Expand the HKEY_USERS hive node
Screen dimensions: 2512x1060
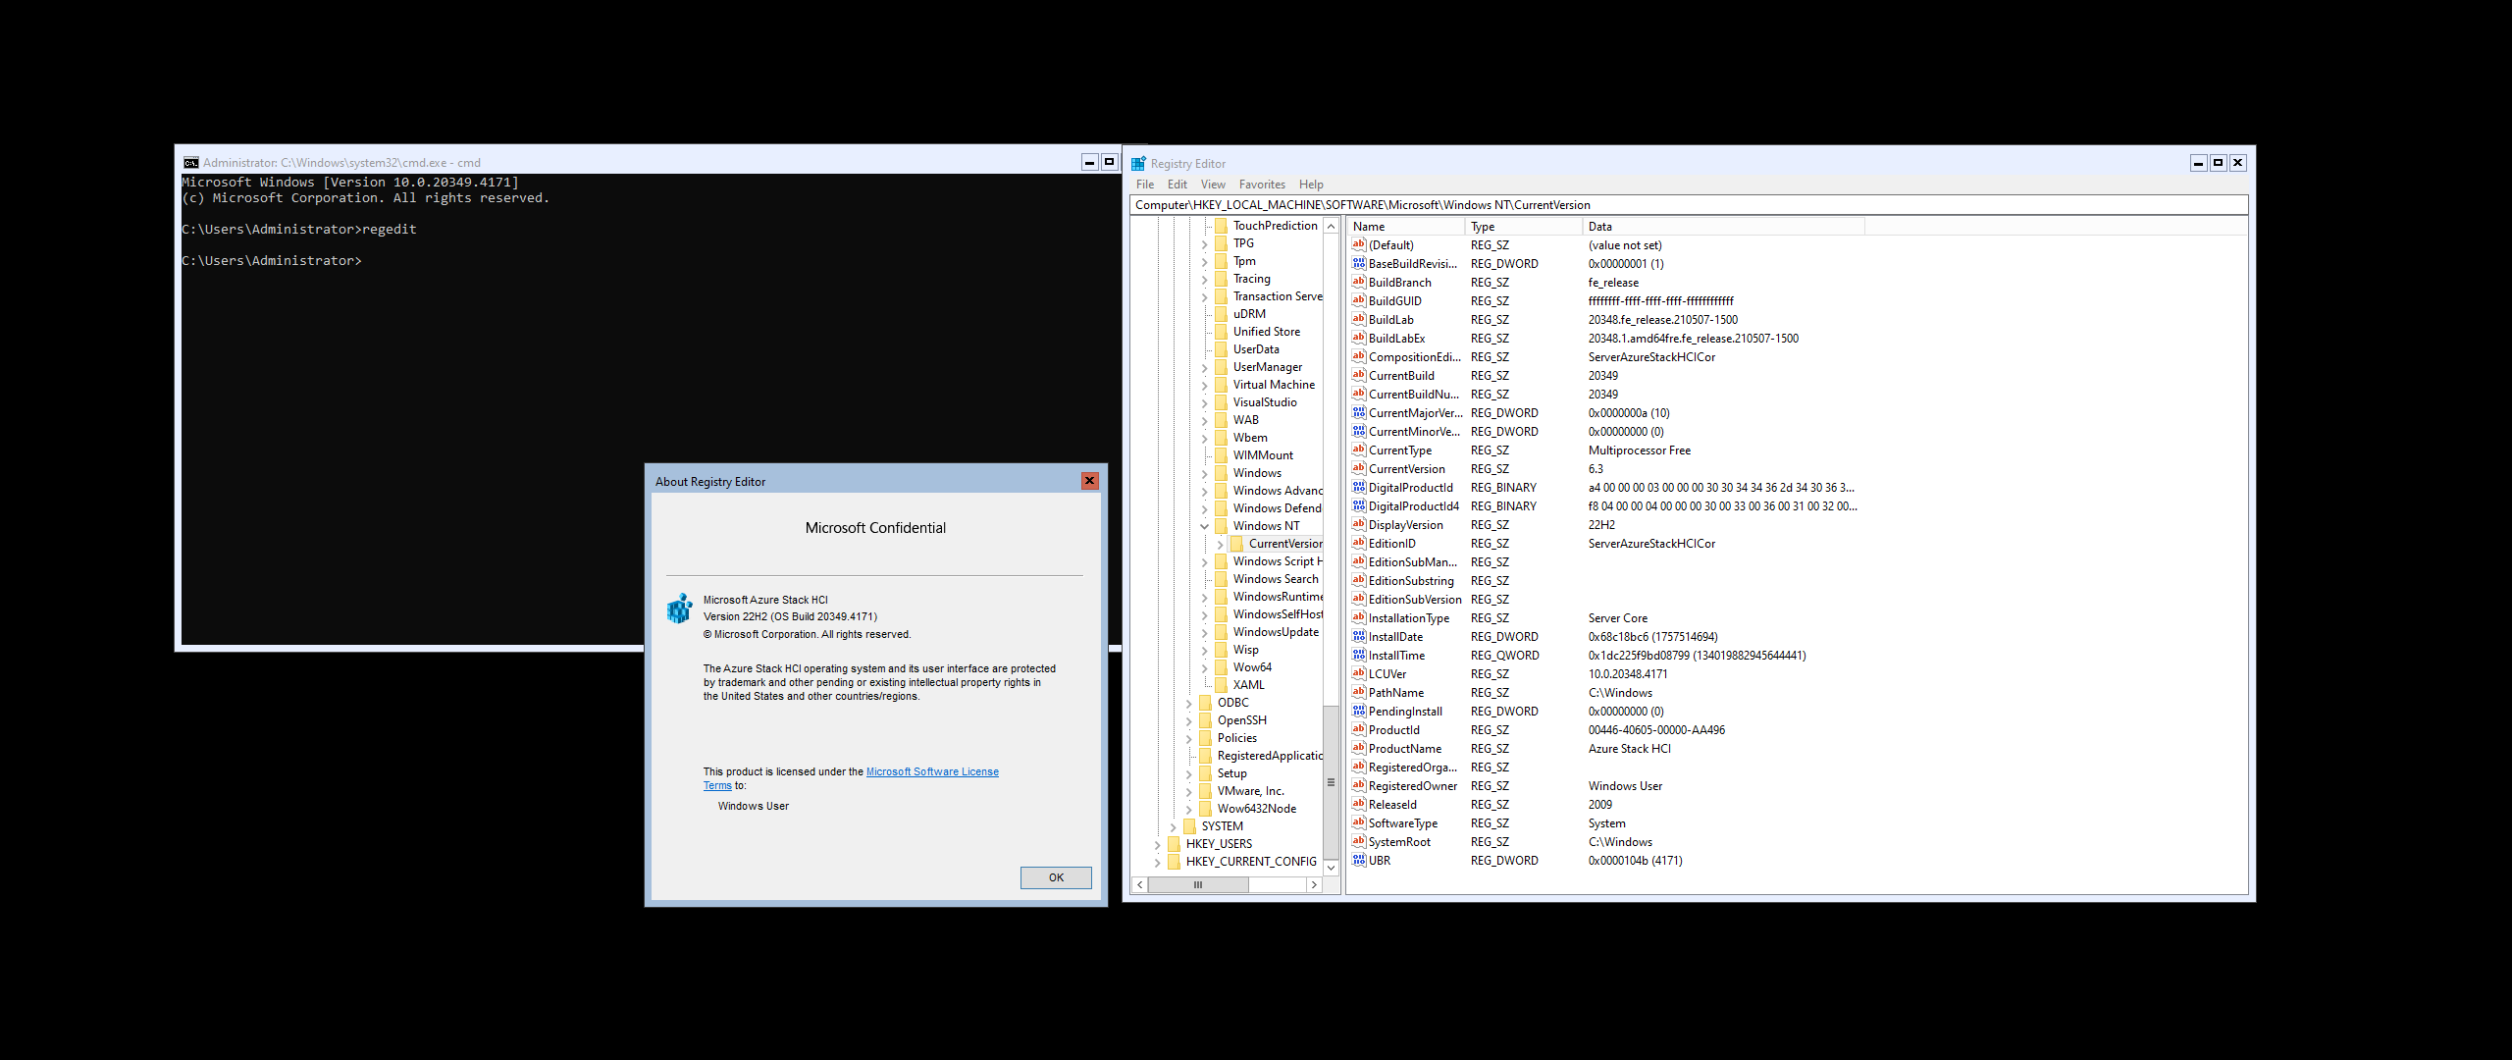(x=1157, y=844)
